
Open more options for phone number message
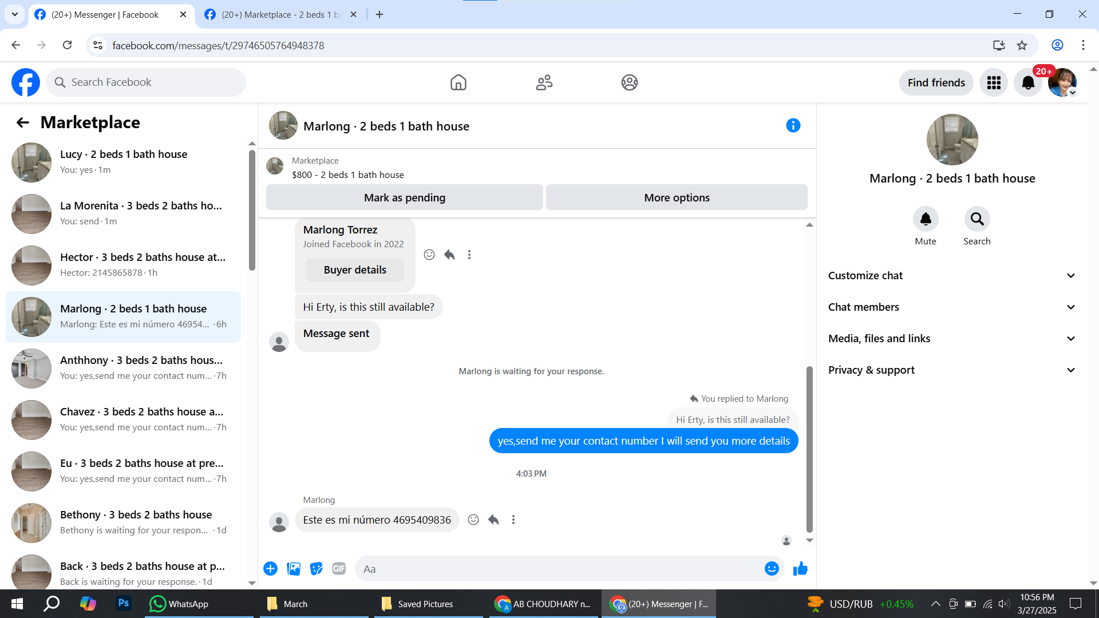[x=513, y=520]
